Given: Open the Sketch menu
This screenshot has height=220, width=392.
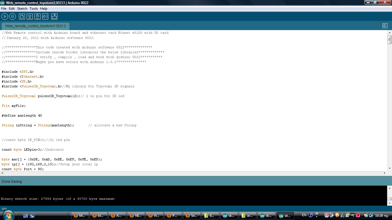Looking at the screenshot, I should (22, 9).
